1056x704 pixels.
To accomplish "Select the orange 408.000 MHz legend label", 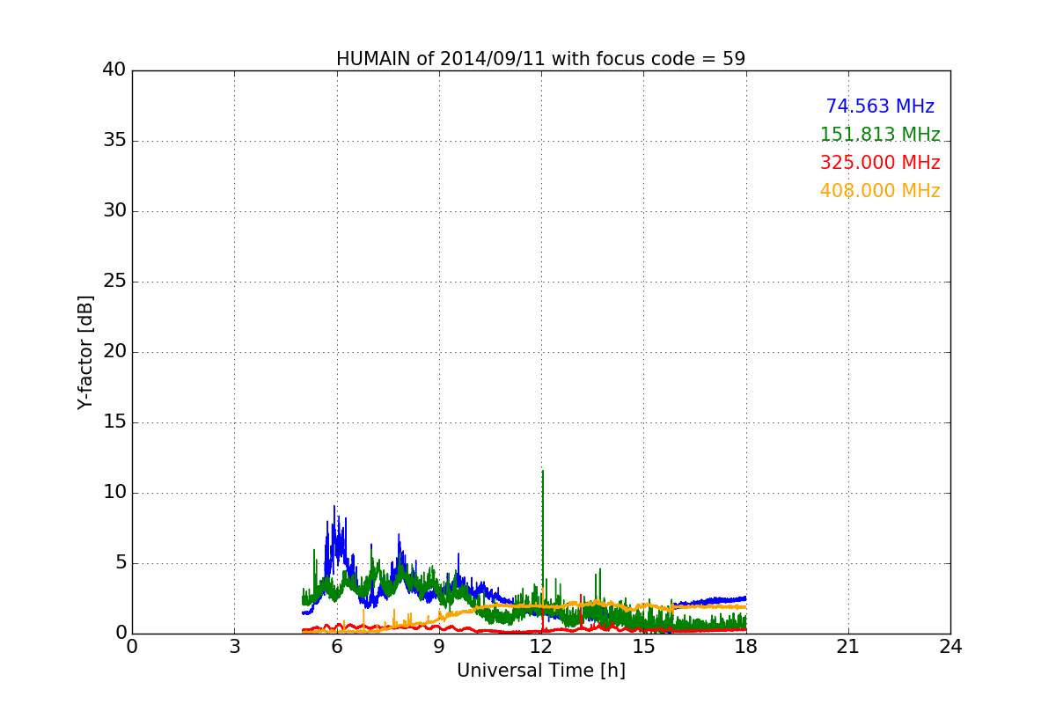I will coord(880,191).
